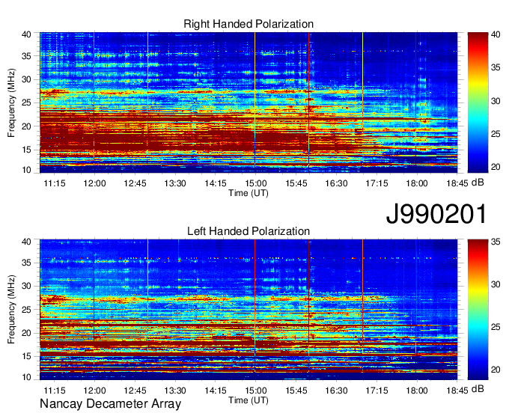Viewport: 509px width, 413px height.
Task: Click the "17:15" time tick of Right Handed plot
Action: click(377, 183)
